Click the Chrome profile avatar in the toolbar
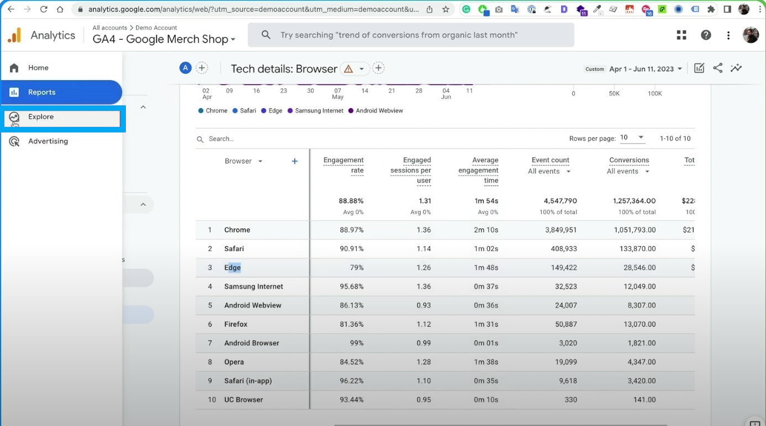 [x=744, y=9]
